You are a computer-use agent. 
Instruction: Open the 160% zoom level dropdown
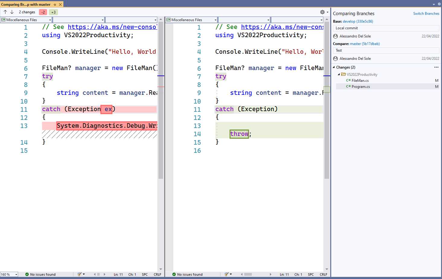coord(9,274)
